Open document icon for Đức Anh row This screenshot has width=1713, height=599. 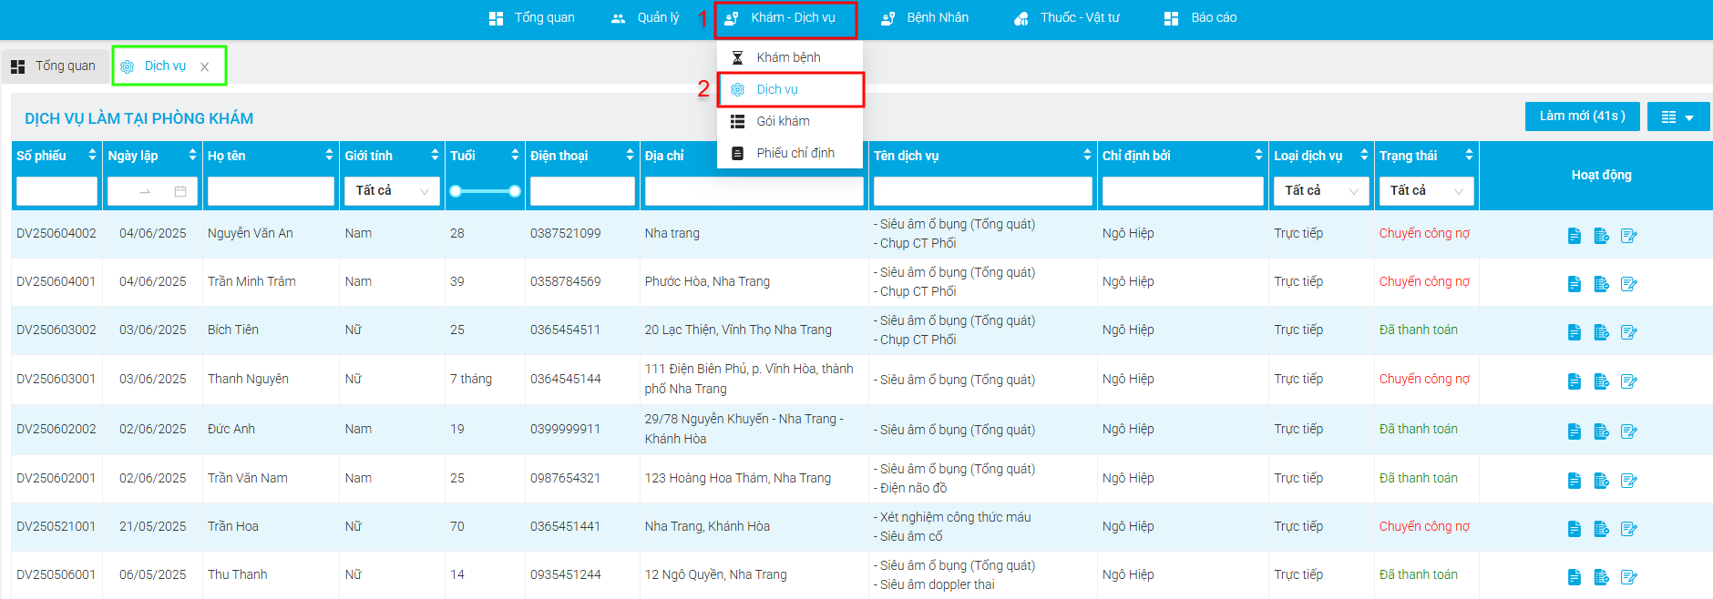pos(1574,431)
